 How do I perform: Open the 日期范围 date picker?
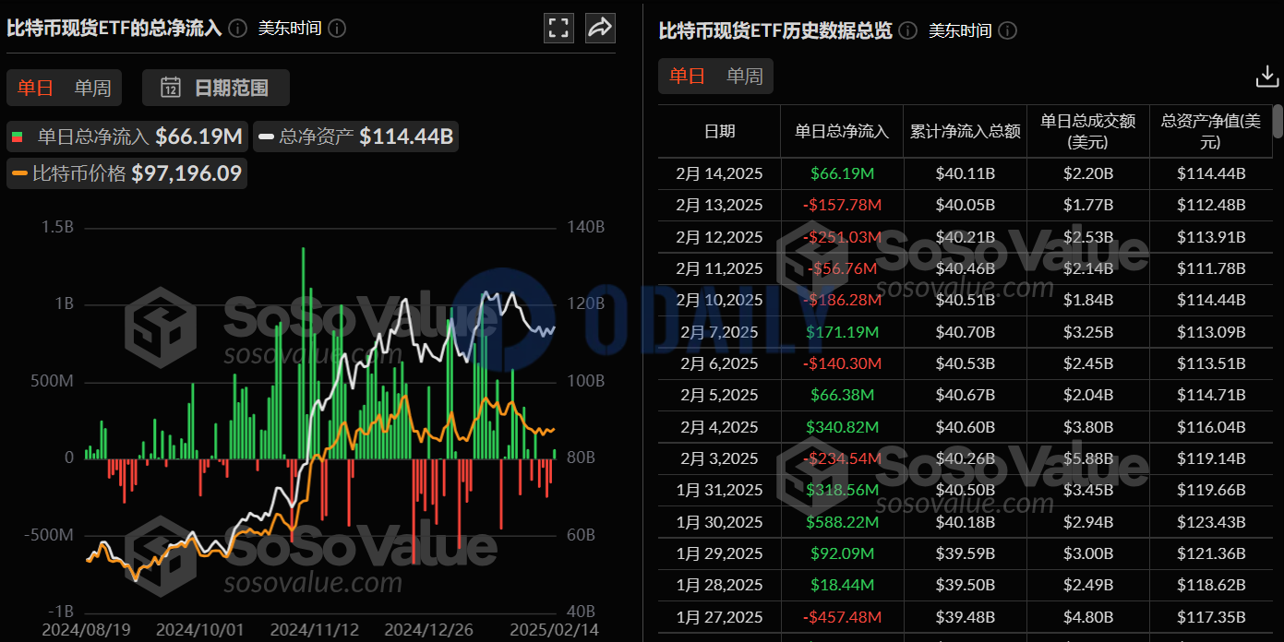point(216,88)
